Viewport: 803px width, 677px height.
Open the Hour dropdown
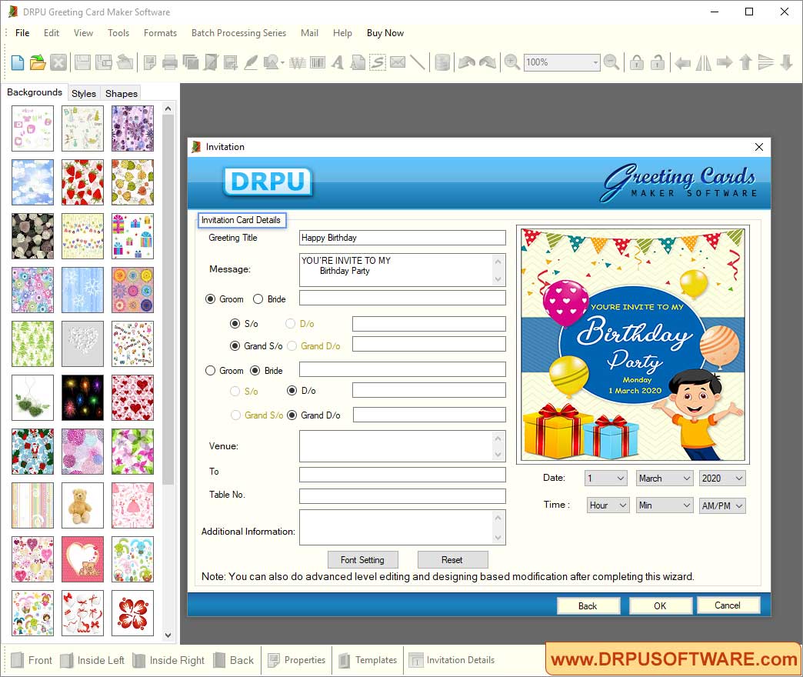tap(608, 505)
